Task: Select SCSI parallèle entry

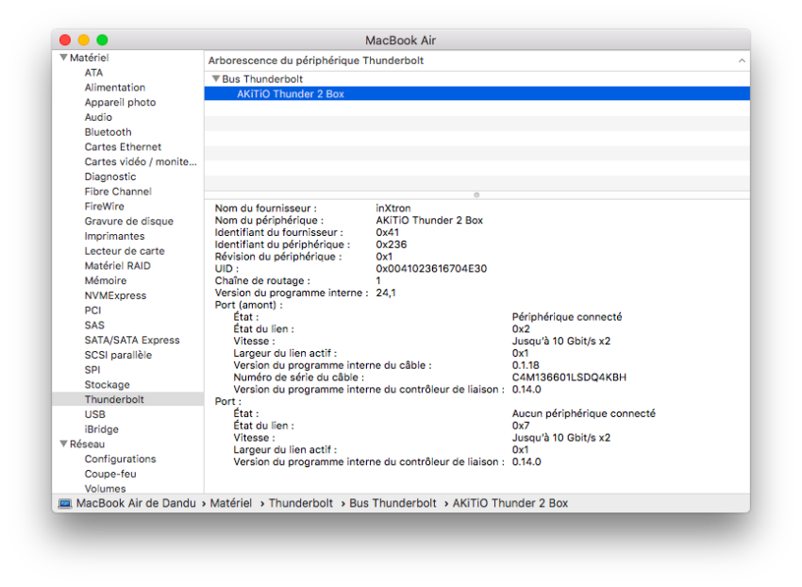Action: point(118,355)
